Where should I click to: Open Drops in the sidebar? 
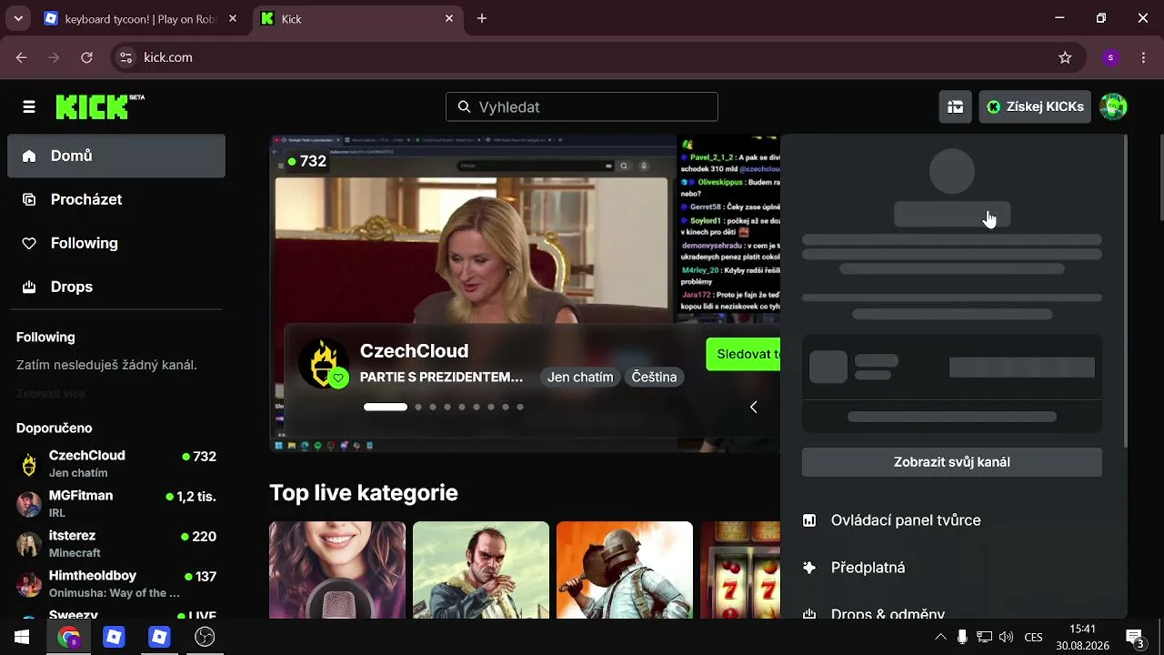[x=116, y=287]
